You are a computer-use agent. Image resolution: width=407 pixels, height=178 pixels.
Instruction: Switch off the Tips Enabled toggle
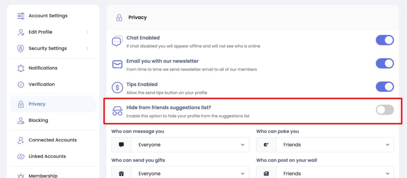(385, 87)
